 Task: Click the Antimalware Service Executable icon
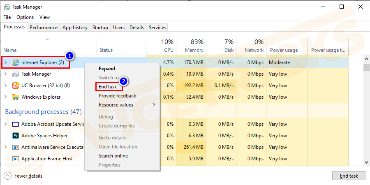pyautogui.click(x=16, y=147)
